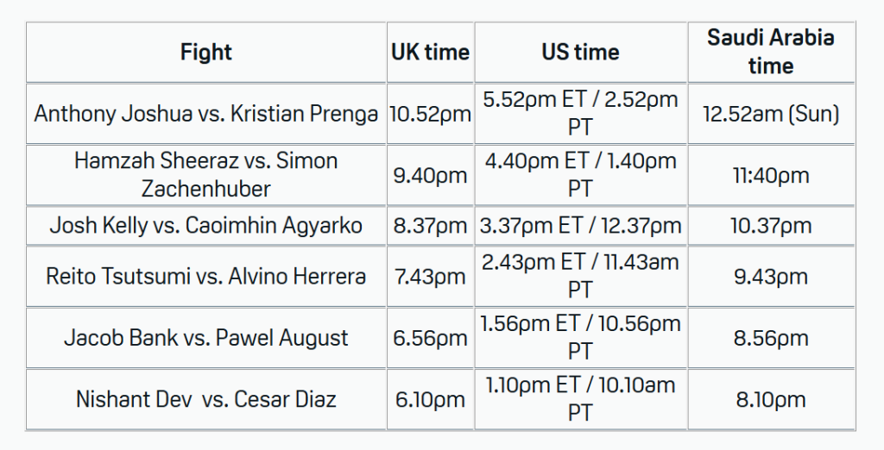Select Josh Kelly vs. Caoimhin Agyarko cell
884x450 pixels.
point(205,226)
